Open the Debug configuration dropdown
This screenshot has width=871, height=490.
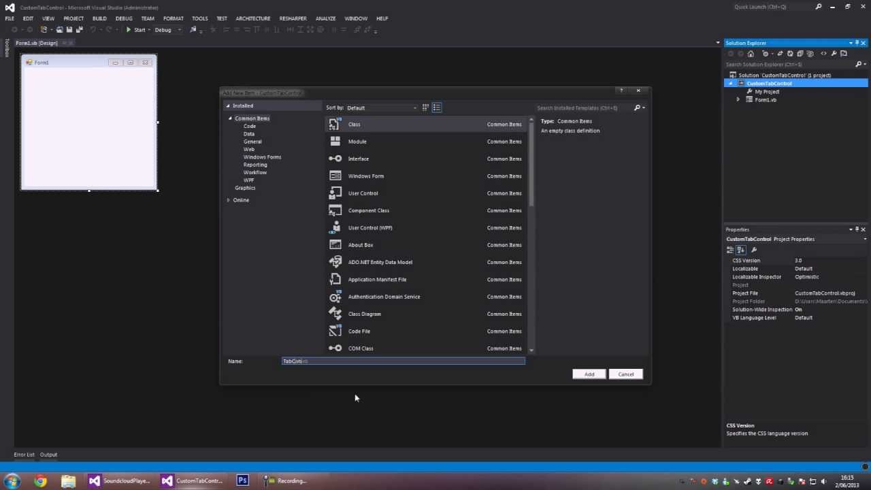tap(168, 30)
